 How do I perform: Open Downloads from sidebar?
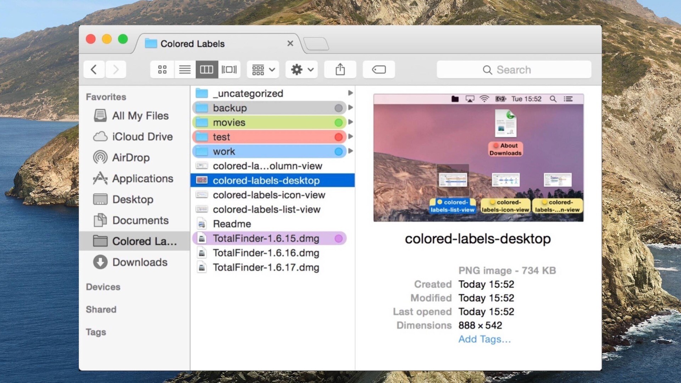134,262
